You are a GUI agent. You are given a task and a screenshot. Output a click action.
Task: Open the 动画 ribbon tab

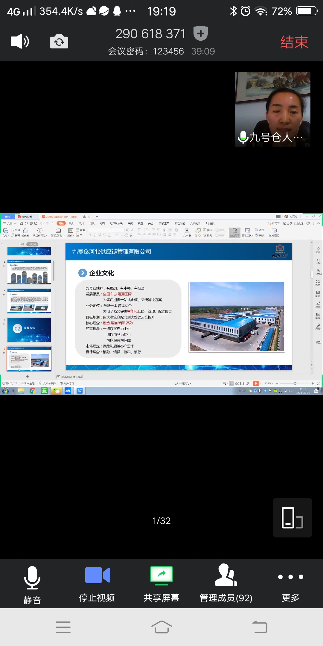click(102, 223)
